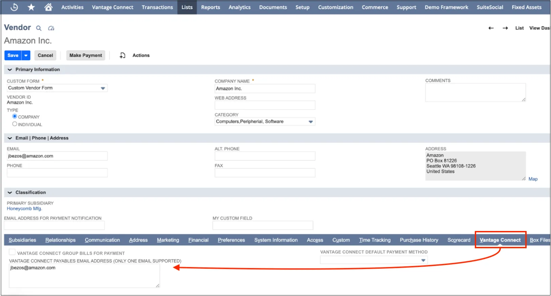
Task: Open the Shortcuts star icon
Action: coord(31,7)
